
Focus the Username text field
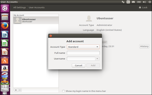(81, 59)
